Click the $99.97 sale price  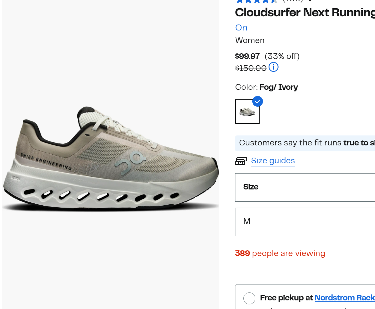[247, 56]
